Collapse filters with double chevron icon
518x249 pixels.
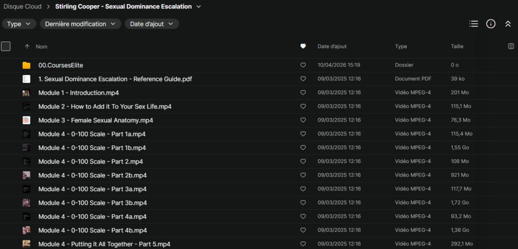coord(508,24)
